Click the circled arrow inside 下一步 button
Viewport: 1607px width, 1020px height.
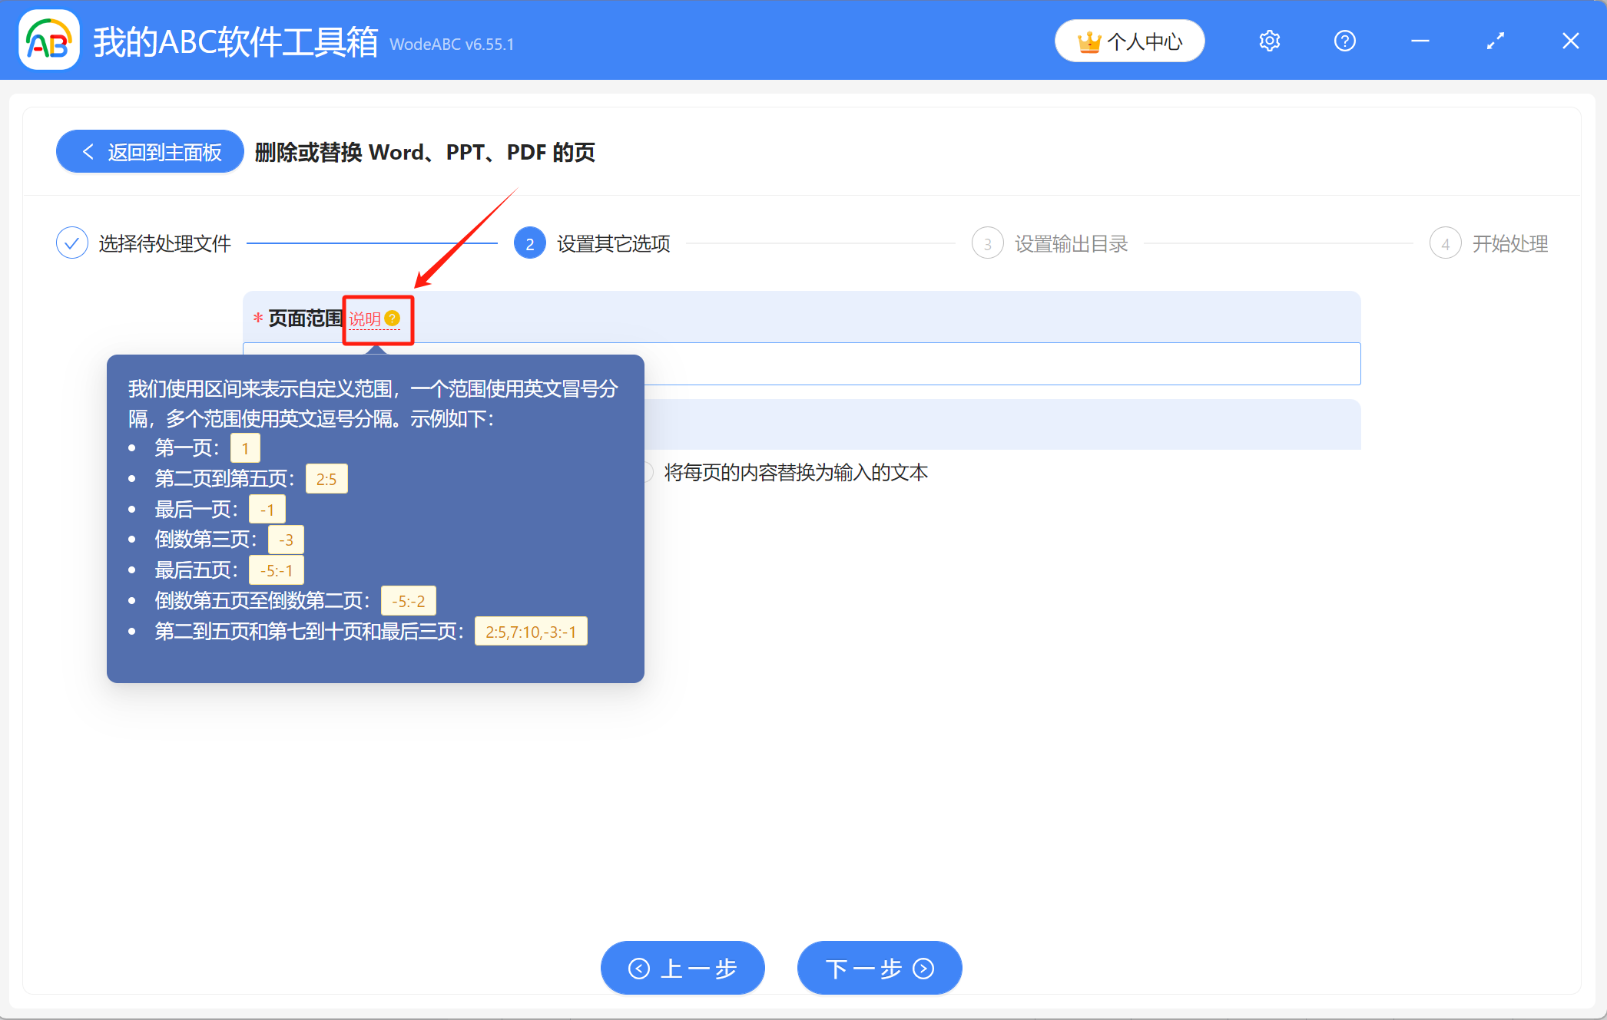pyautogui.click(x=924, y=968)
